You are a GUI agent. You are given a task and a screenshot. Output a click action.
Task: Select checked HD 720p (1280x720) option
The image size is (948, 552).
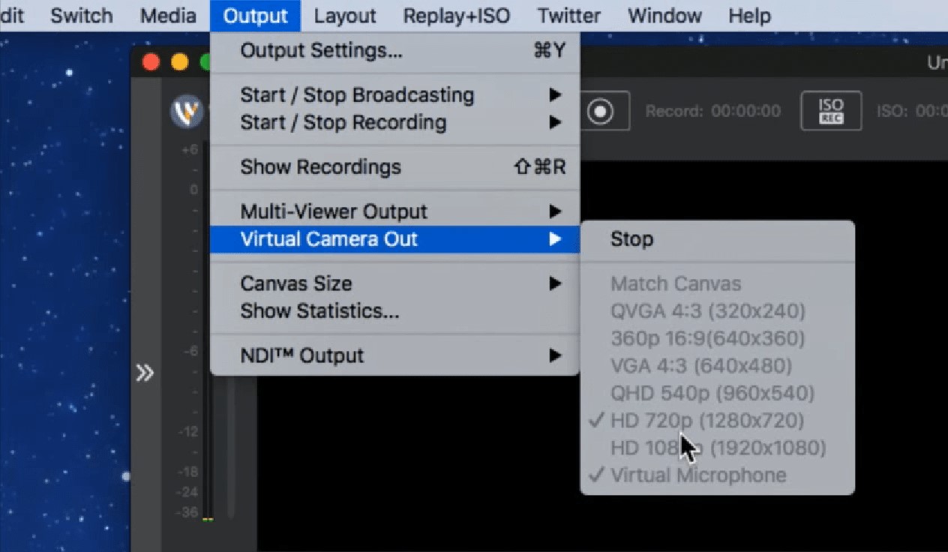718,420
